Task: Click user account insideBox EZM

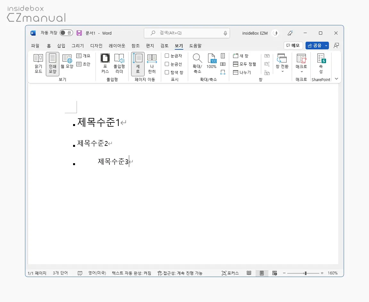Action: (255, 33)
